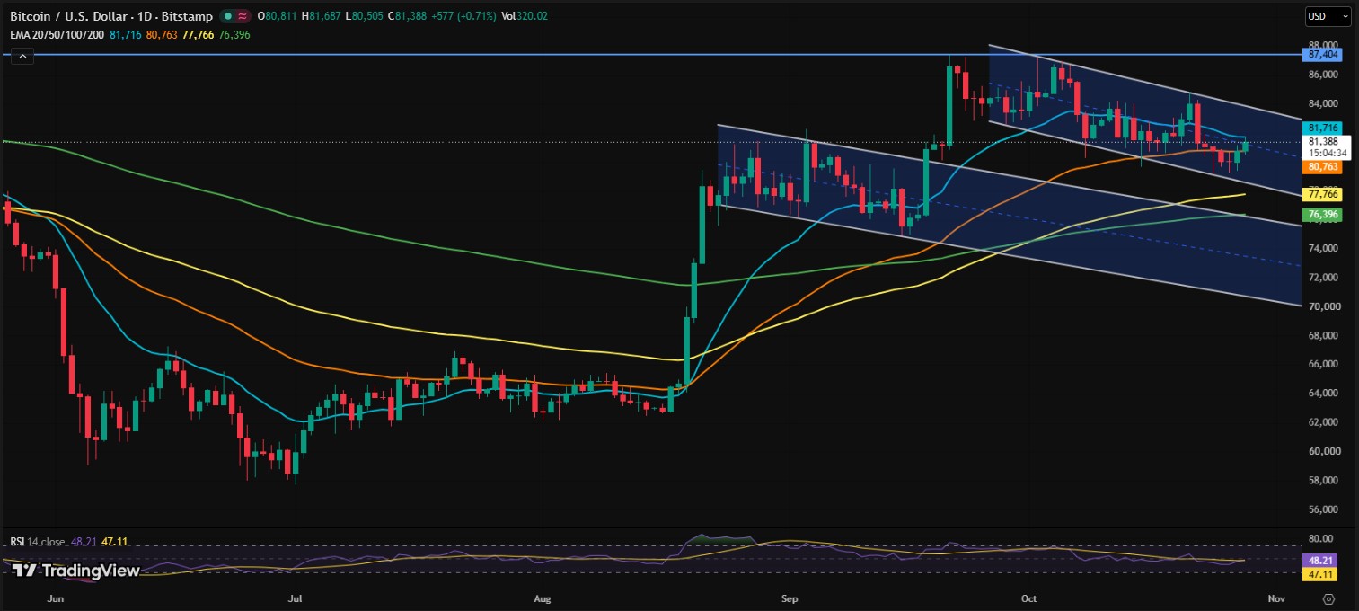Click the 81,716 blue EMA price label
This screenshot has width=1359, height=611.
tap(1324, 128)
